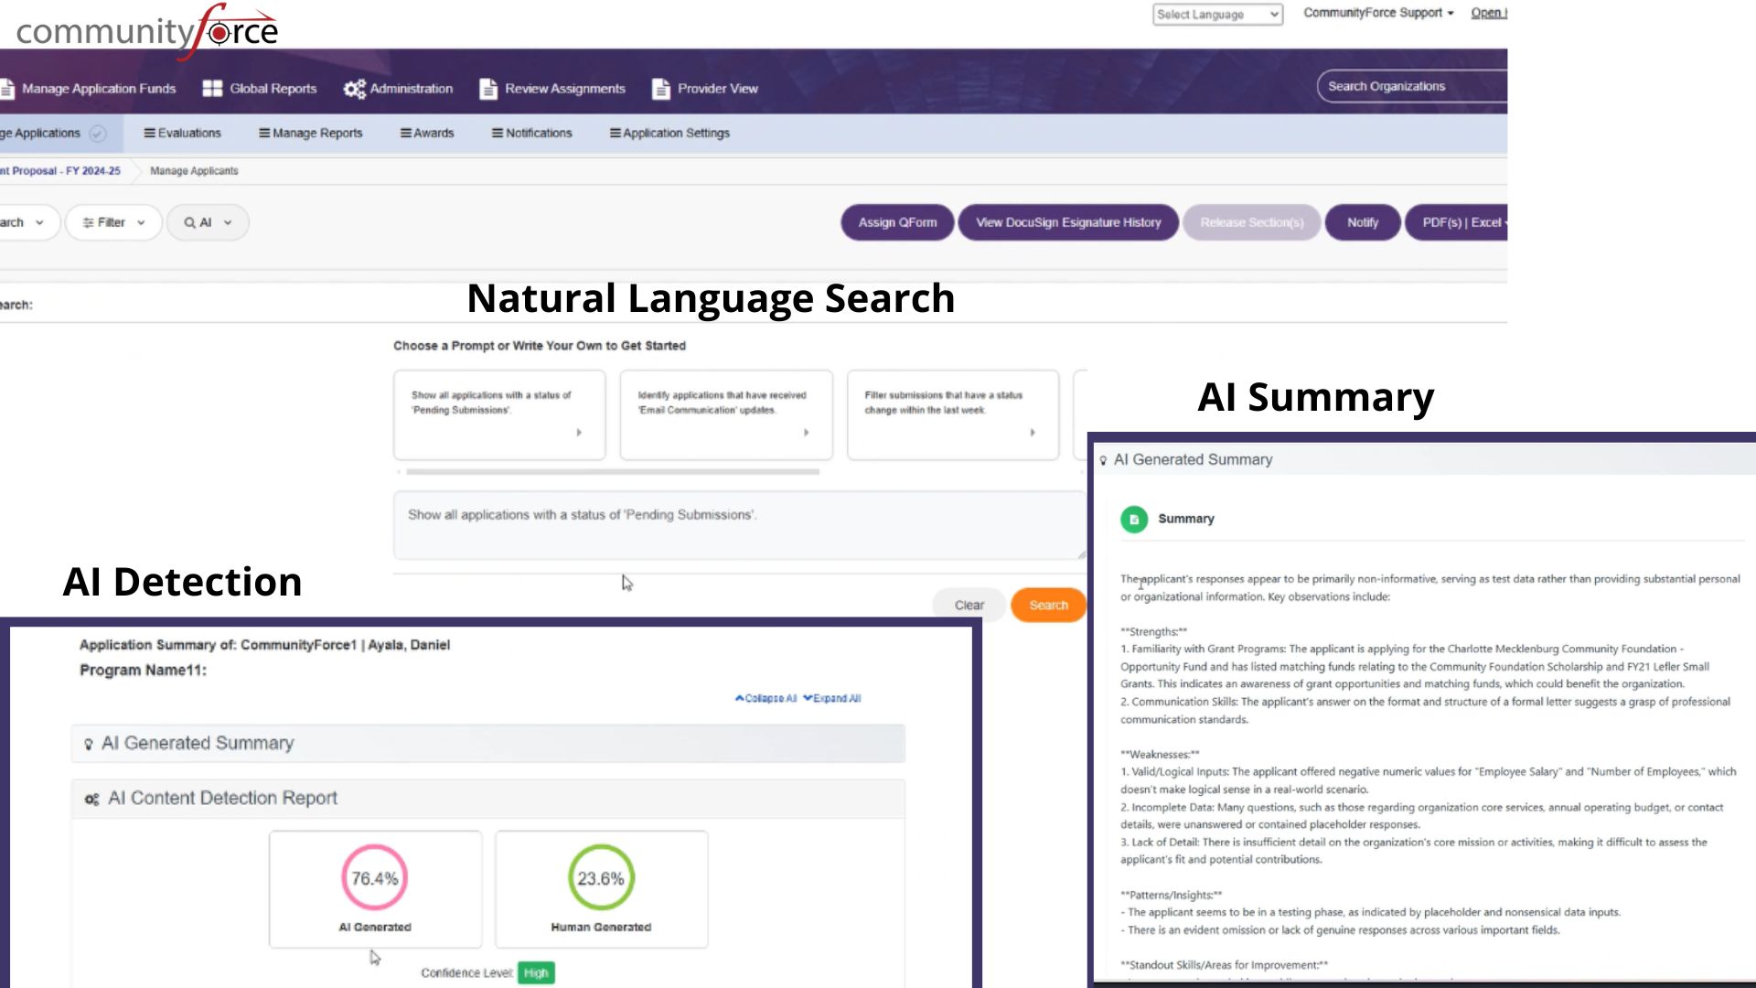Open the Select Language dropdown

point(1216,14)
